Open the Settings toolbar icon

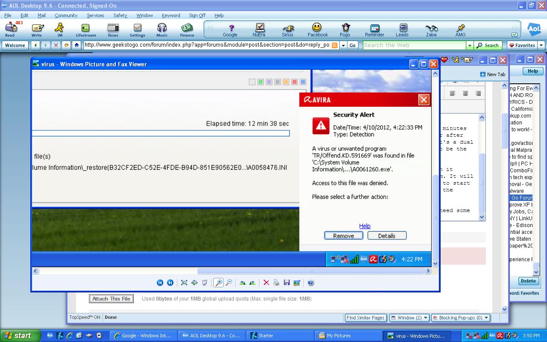click(138, 29)
